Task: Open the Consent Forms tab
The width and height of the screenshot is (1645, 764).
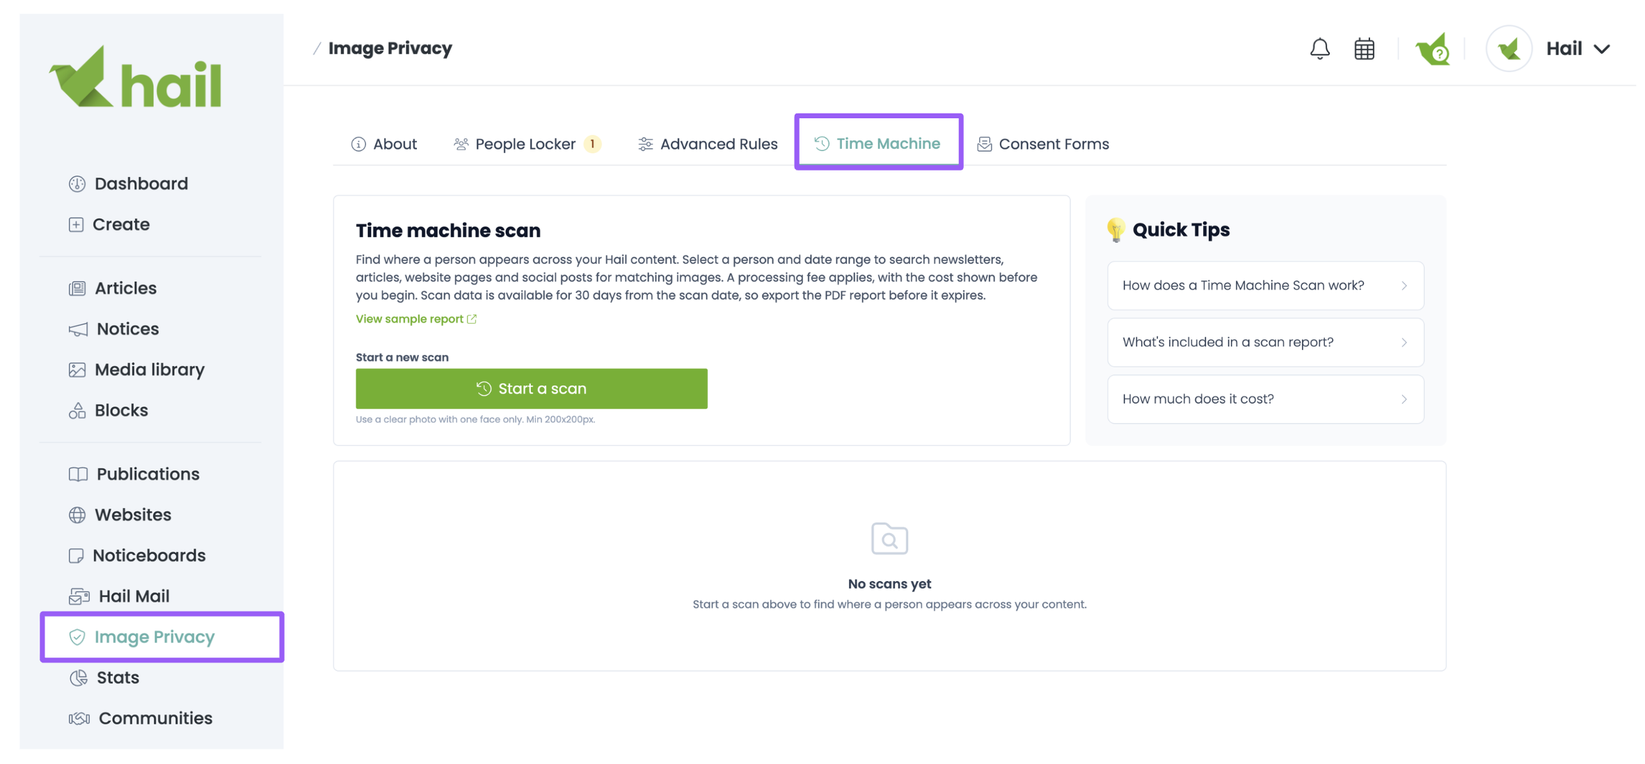Action: click(x=1043, y=144)
